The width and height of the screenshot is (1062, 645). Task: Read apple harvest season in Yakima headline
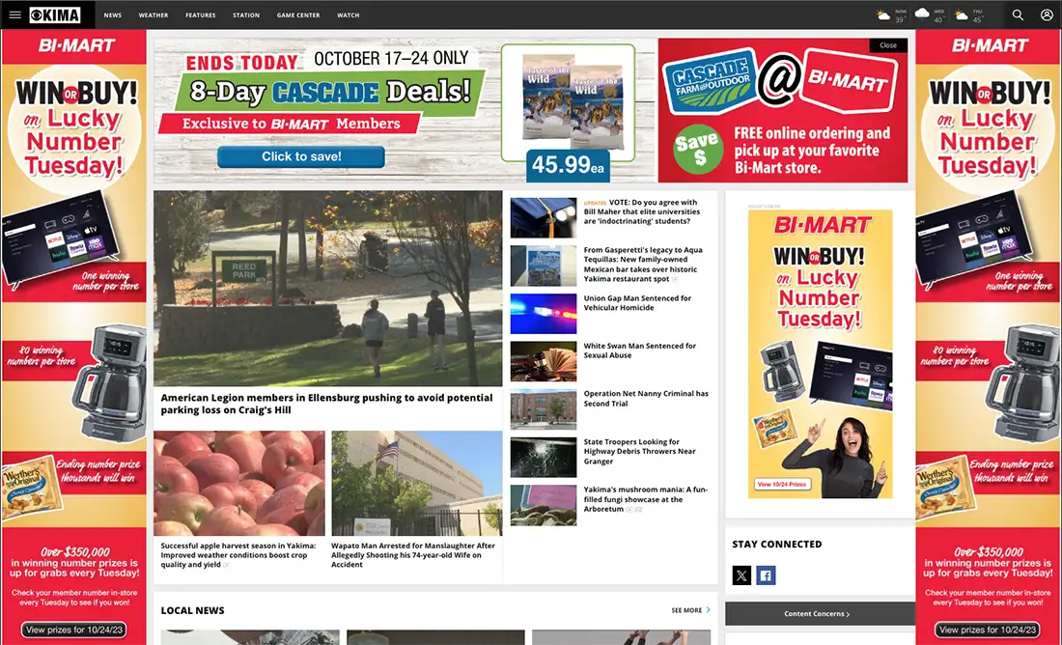click(x=238, y=555)
